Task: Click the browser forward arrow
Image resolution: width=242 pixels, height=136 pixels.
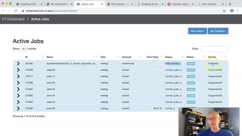Action: [9, 11]
